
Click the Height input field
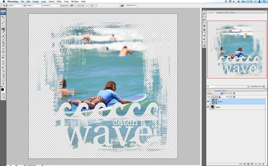[x=37, y=5]
